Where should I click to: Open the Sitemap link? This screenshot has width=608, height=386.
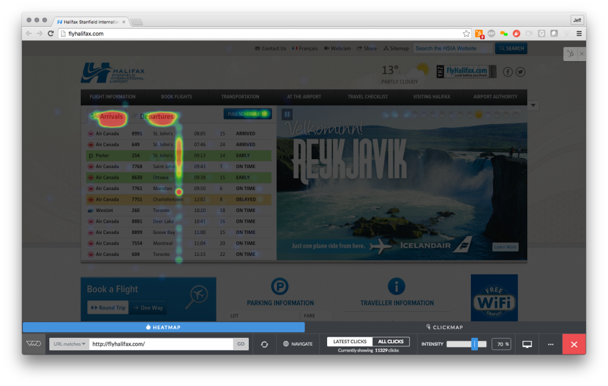click(396, 49)
